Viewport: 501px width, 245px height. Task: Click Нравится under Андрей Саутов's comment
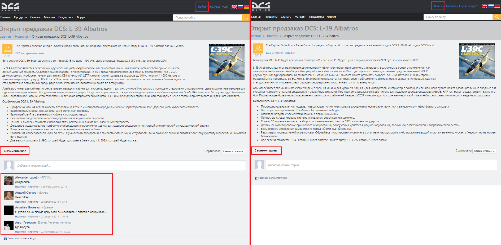pos(20,202)
